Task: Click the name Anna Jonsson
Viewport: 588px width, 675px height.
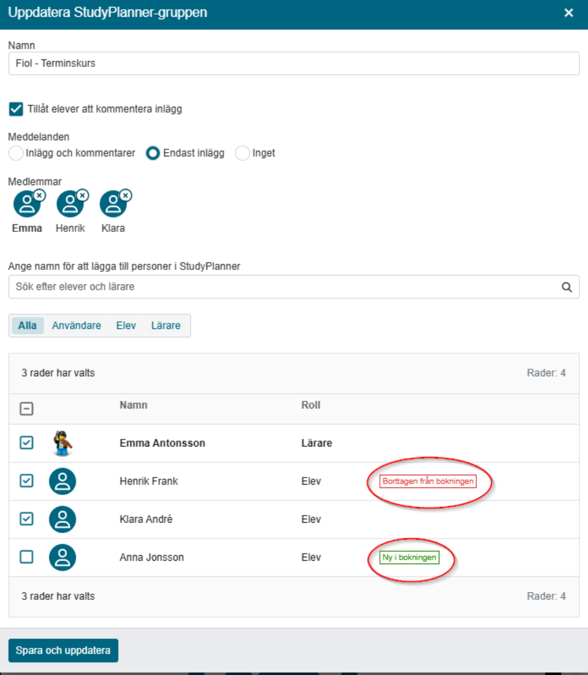Action: point(152,557)
